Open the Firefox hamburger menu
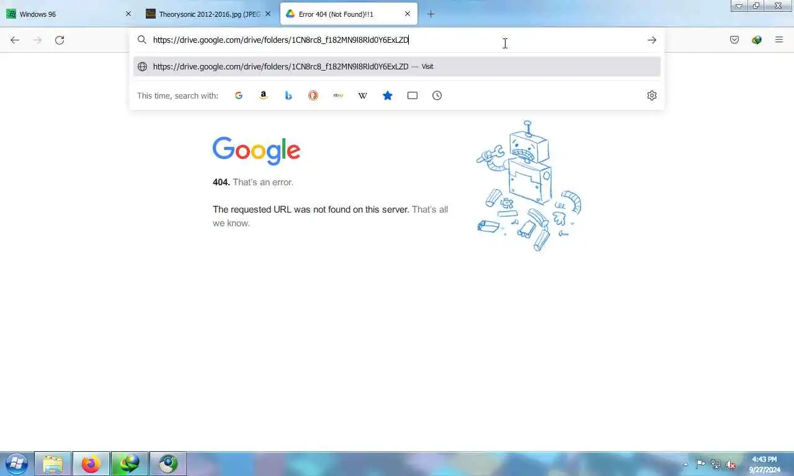The height and width of the screenshot is (476, 794). [x=779, y=40]
